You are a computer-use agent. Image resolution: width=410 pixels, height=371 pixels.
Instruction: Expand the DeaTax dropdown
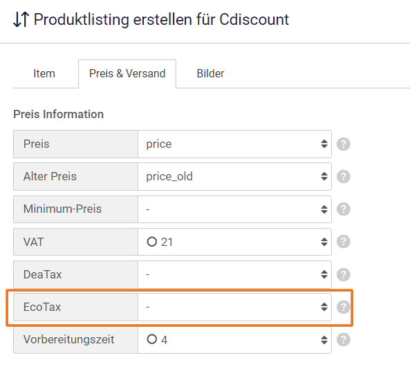tap(234, 274)
